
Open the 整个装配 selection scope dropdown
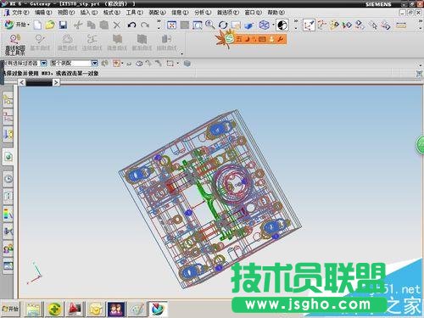tap(95, 63)
